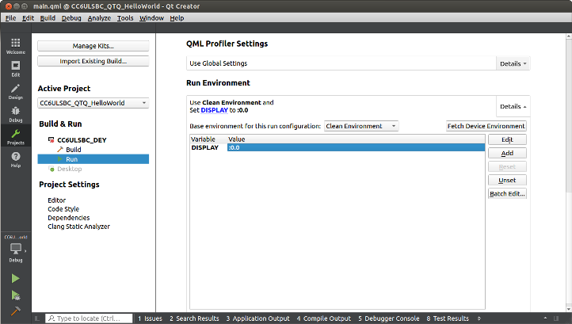
Task: Open the Application Output pane
Action: coord(257,318)
